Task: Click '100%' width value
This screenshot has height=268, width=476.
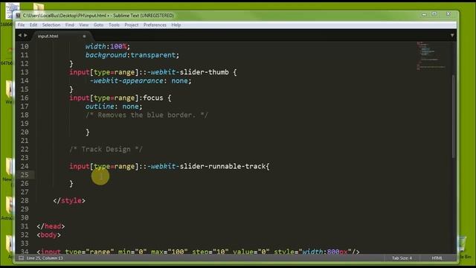Action: pyautogui.click(x=118, y=46)
